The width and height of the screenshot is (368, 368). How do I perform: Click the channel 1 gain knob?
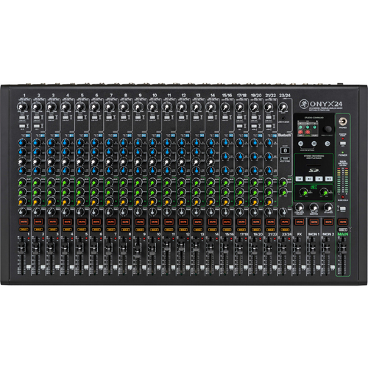pos(22,107)
